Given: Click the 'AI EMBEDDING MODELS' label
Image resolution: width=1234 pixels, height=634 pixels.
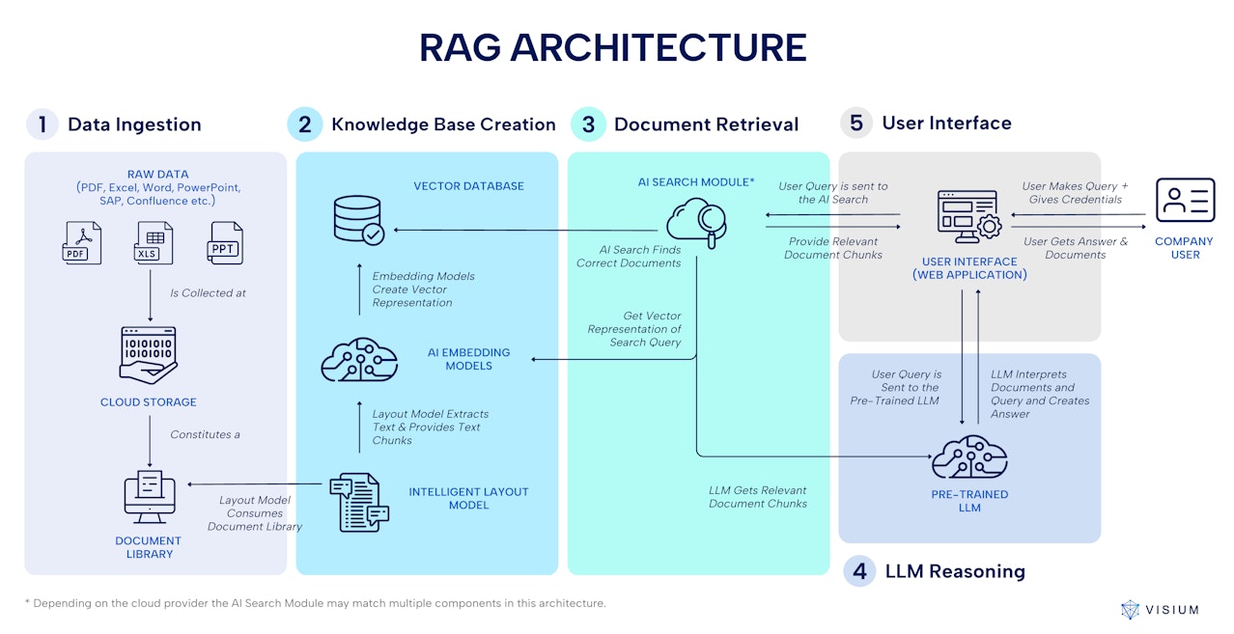Looking at the screenshot, I should pyautogui.click(x=469, y=359).
